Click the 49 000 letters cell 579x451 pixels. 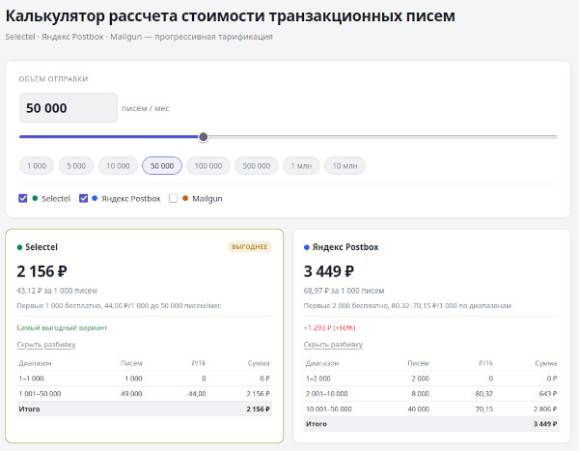[x=131, y=394]
